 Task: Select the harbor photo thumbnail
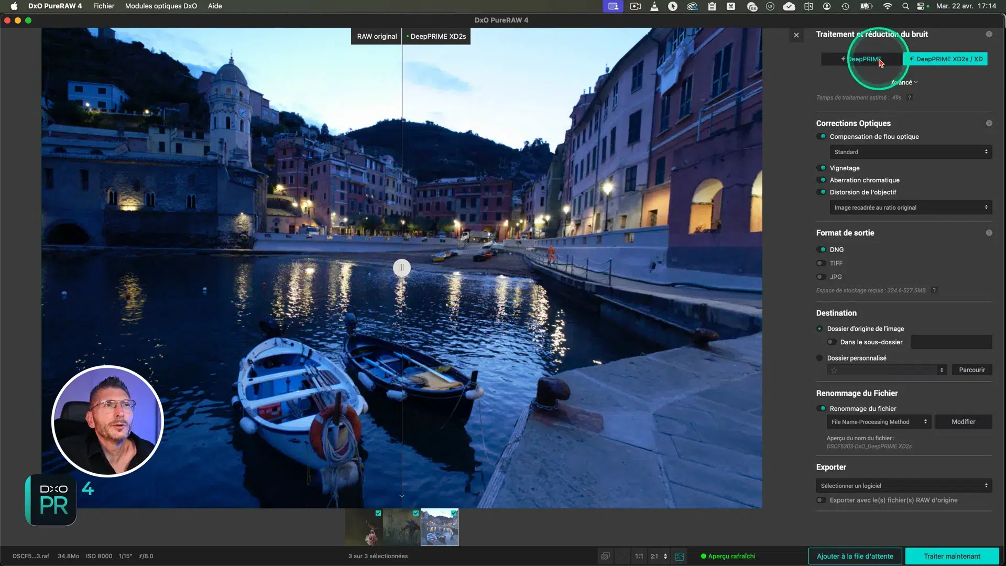pyautogui.click(x=440, y=527)
